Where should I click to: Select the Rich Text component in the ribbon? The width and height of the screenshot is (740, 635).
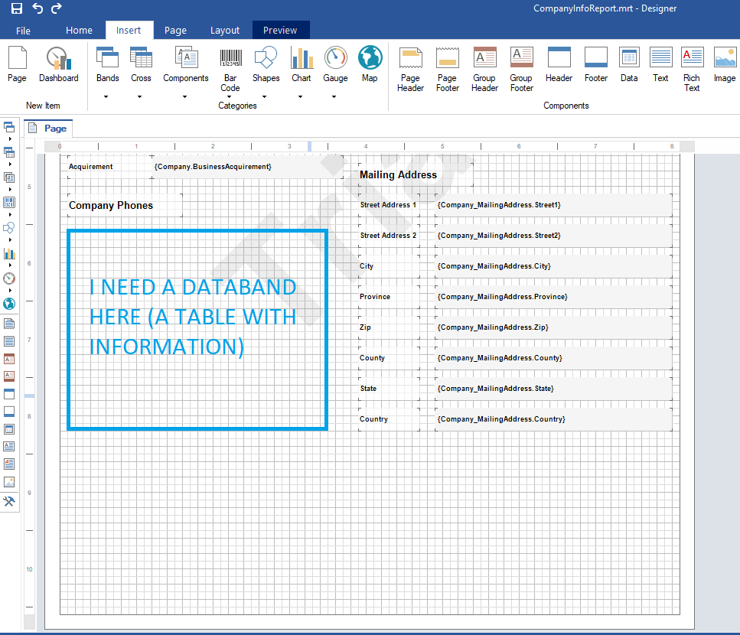pos(692,70)
